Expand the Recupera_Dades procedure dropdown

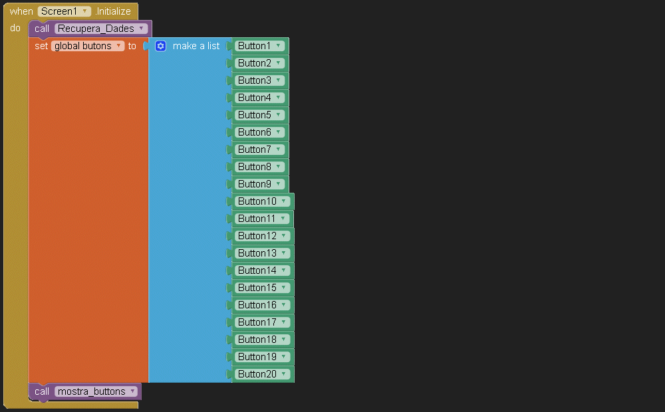141,29
